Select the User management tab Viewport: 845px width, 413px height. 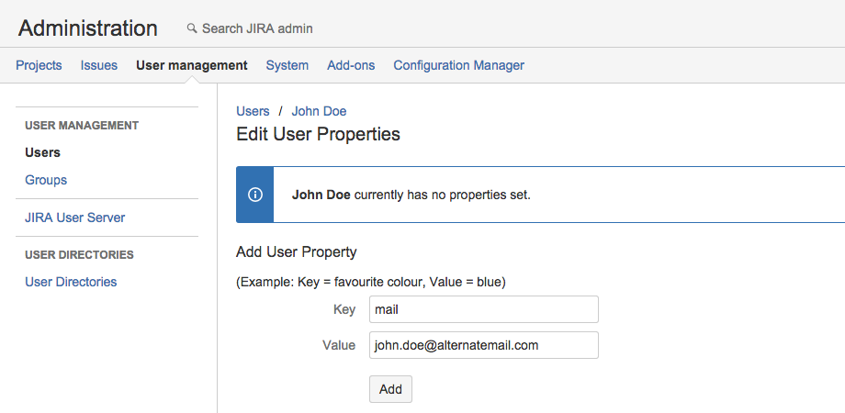pyautogui.click(x=192, y=65)
